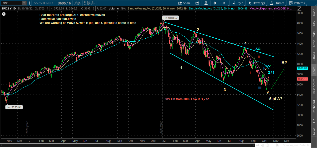Click the flask icon in toolbar
Viewport: 317px width, 148px height.
(206, 3)
